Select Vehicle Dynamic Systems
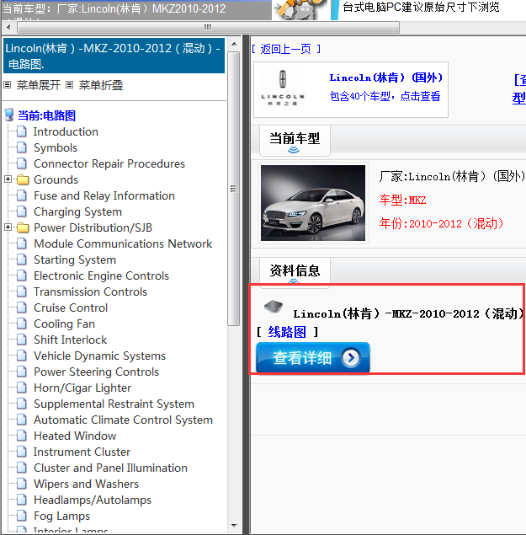 coord(99,356)
